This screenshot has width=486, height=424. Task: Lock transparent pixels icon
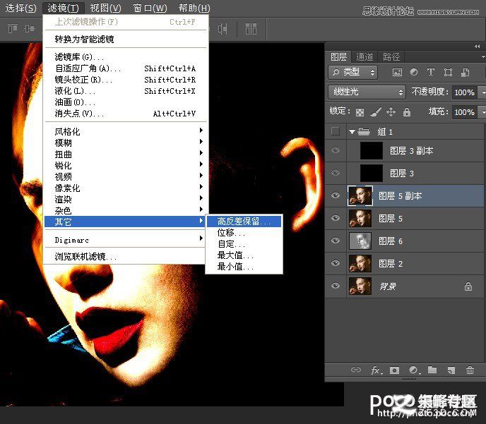pyautogui.click(x=360, y=112)
